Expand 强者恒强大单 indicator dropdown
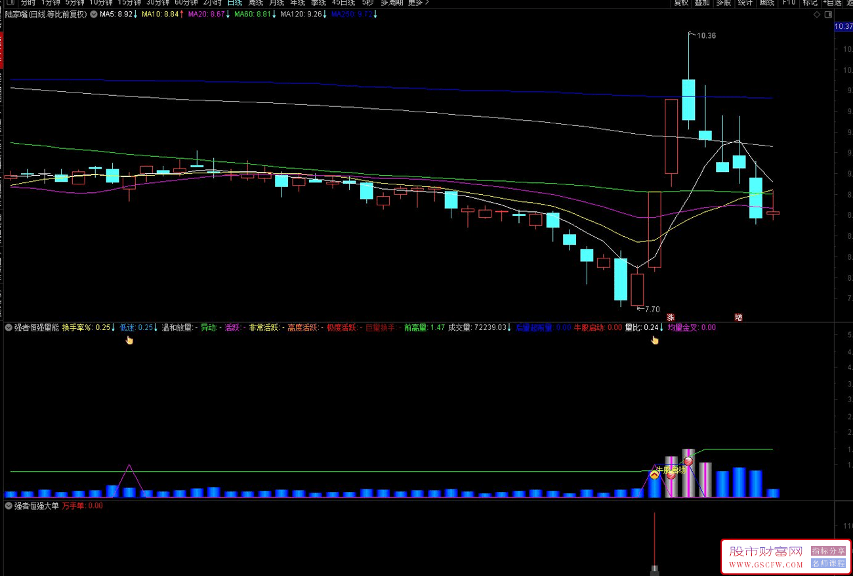 click(9, 506)
